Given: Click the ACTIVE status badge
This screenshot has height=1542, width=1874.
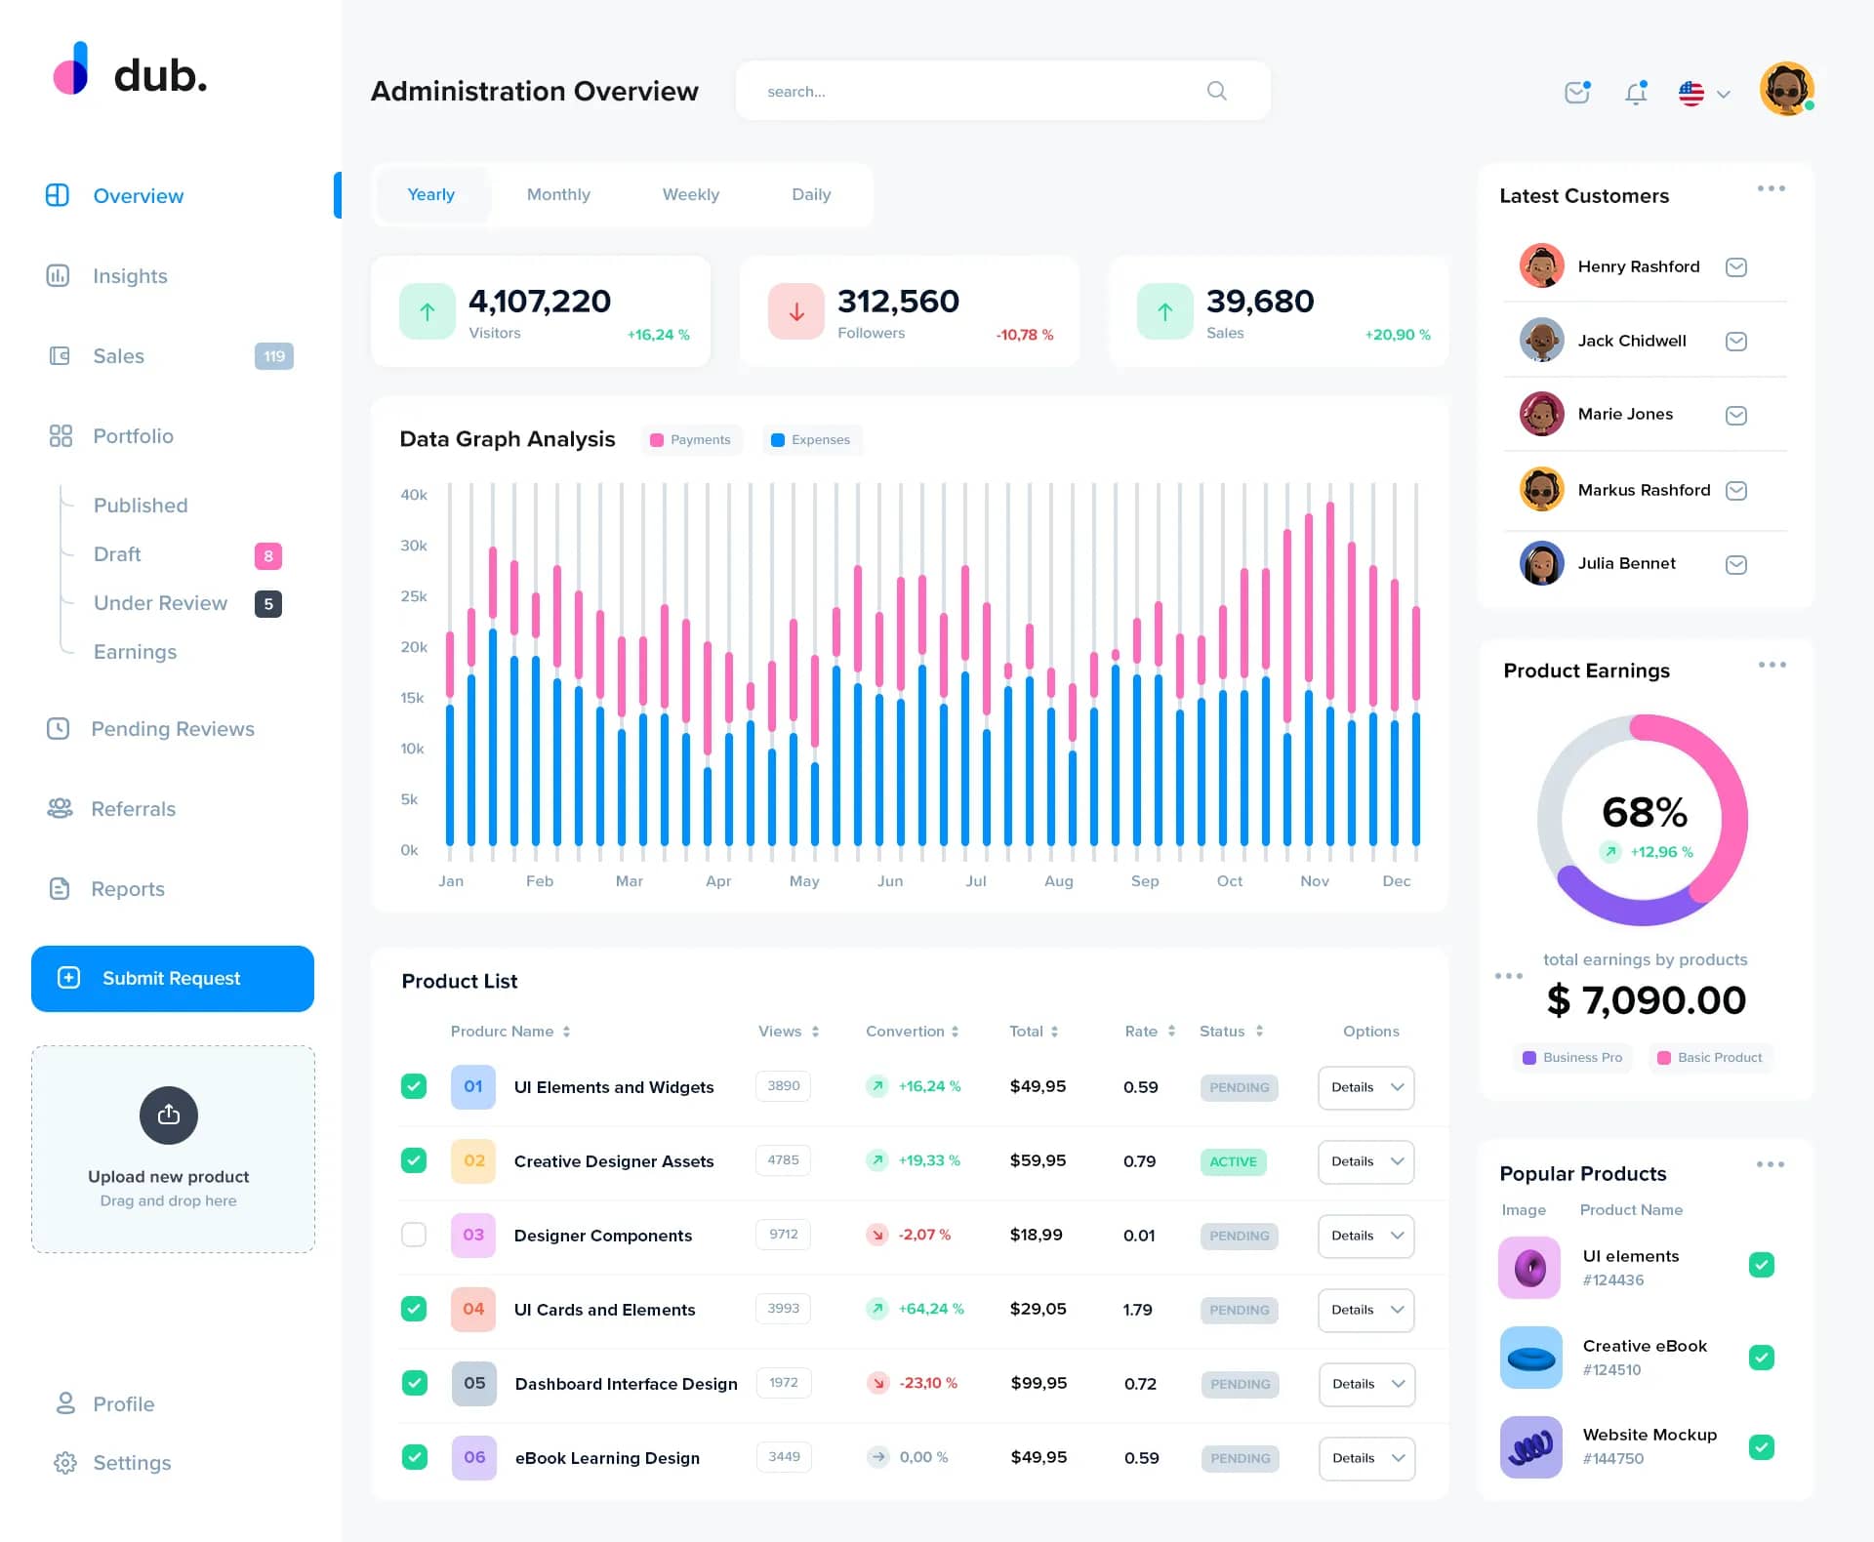Looking at the screenshot, I should [1234, 1161].
